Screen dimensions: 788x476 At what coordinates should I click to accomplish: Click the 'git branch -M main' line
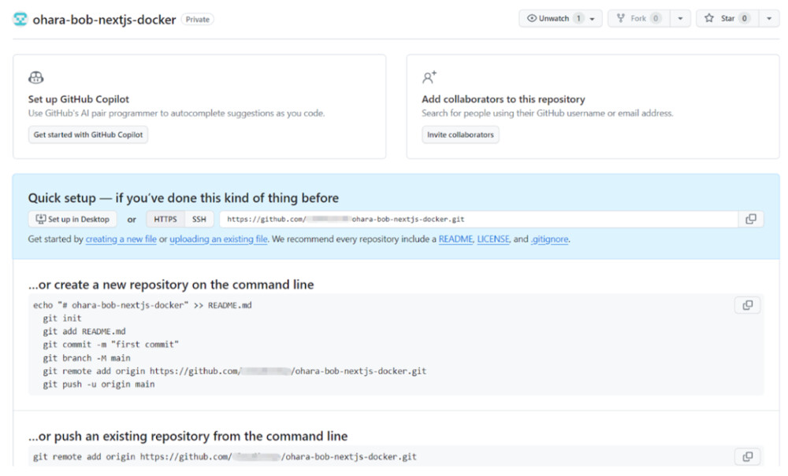point(87,358)
